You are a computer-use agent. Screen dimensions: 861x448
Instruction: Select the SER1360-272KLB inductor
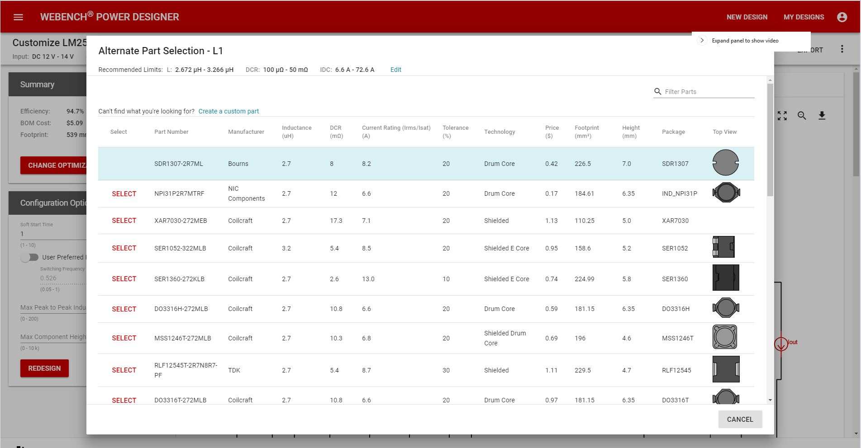pyautogui.click(x=124, y=279)
